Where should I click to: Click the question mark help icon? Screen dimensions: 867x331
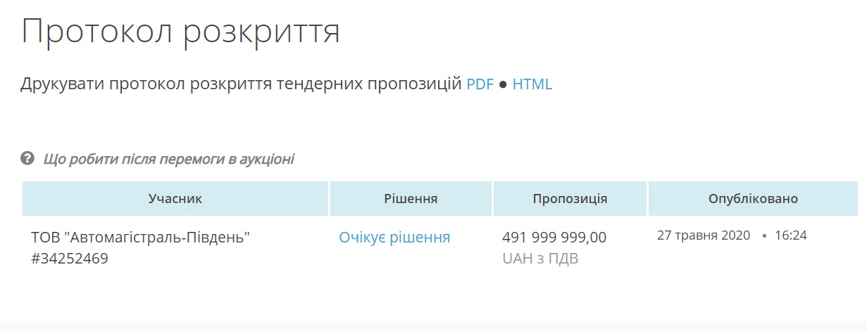(x=27, y=158)
